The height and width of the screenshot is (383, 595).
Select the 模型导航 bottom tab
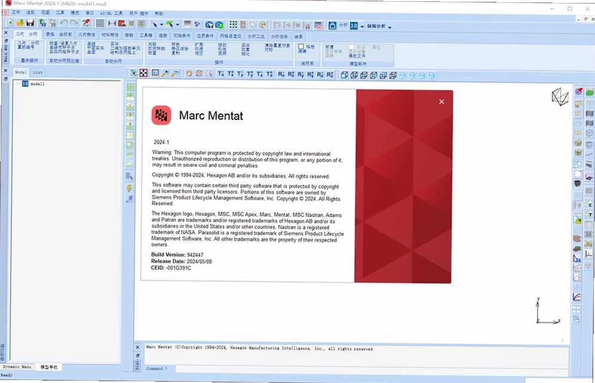click(x=49, y=367)
